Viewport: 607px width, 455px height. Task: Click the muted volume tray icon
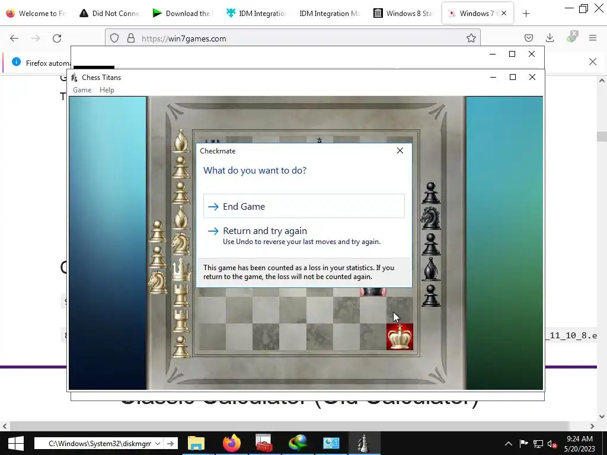click(x=552, y=444)
